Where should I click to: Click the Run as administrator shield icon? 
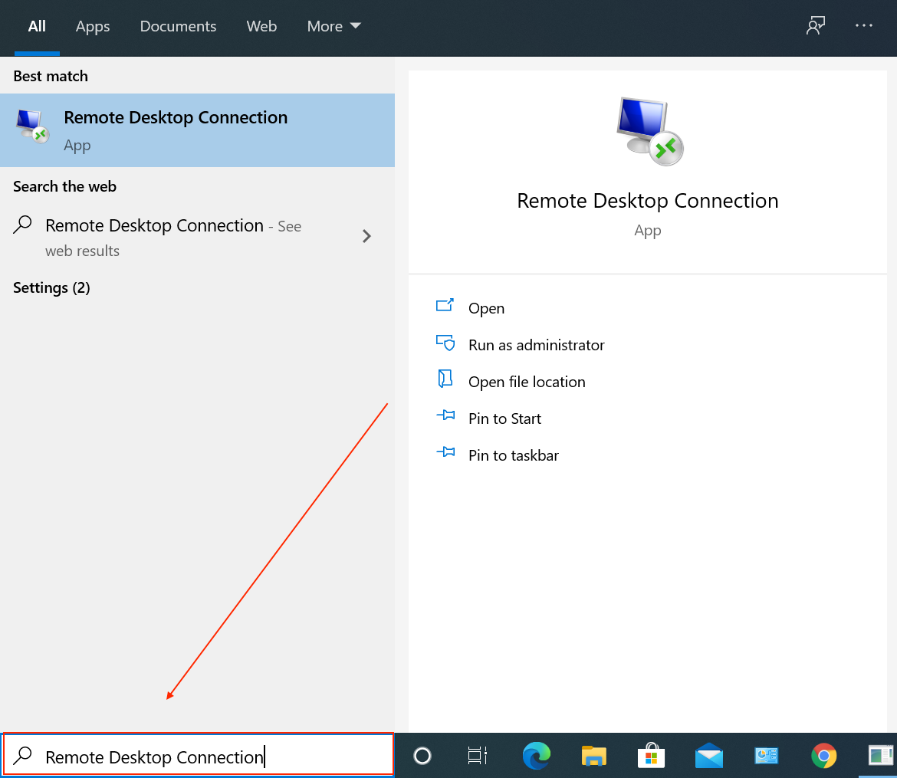click(x=445, y=343)
